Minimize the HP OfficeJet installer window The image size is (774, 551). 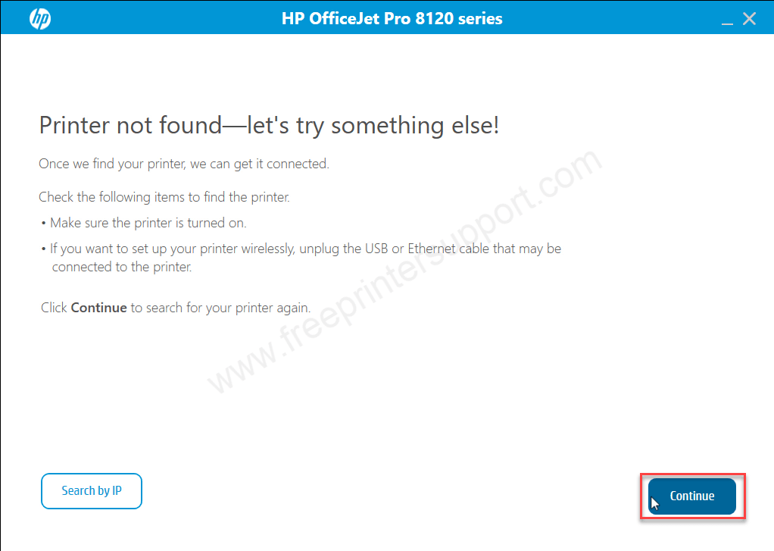pos(726,20)
